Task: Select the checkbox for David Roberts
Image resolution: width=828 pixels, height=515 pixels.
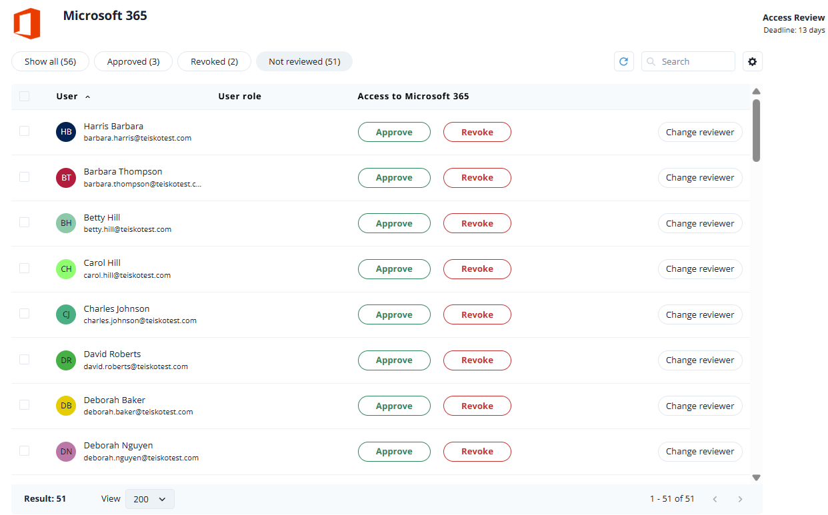Action: click(x=25, y=360)
